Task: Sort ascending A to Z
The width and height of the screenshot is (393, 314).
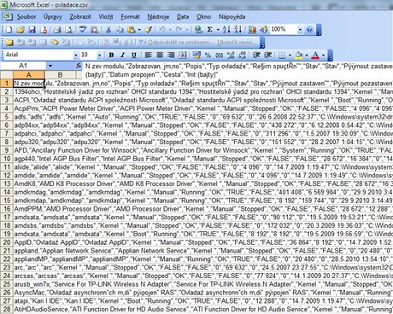Action: coord(226,30)
